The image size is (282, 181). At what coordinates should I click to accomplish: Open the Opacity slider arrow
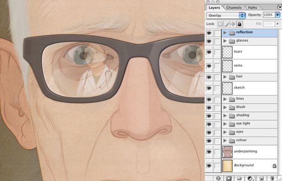278,15
